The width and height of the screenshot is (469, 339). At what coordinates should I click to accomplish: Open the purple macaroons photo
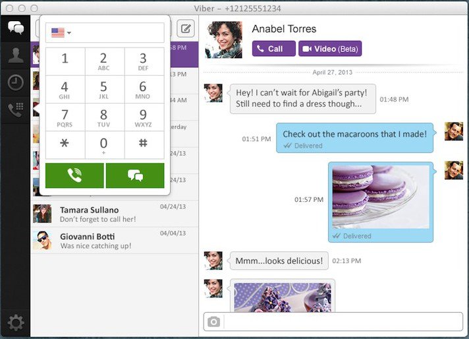(x=381, y=197)
